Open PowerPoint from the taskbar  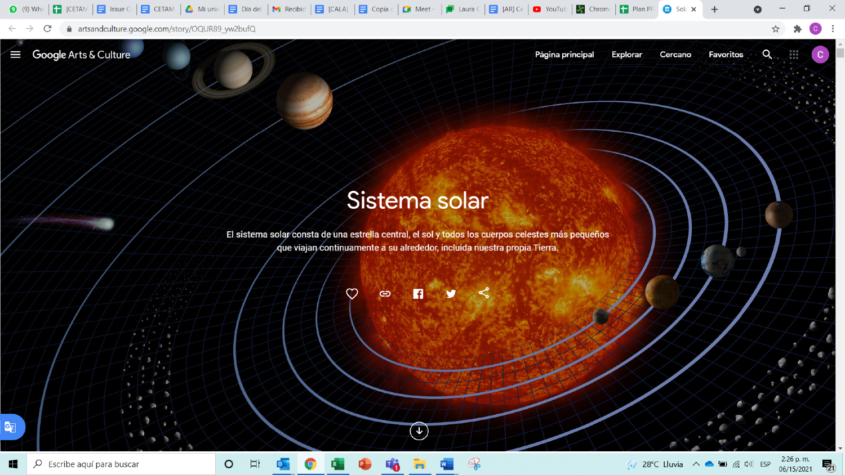(365, 464)
